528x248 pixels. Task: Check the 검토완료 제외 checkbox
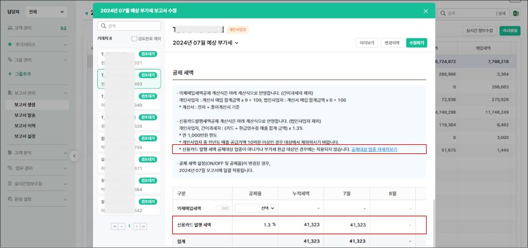point(134,38)
